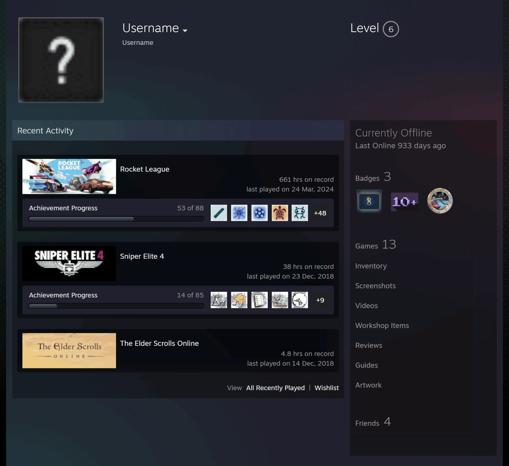Open the Reviews link in the sidebar
The height and width of the screenshot is (466, 509).
click(369, 345)
